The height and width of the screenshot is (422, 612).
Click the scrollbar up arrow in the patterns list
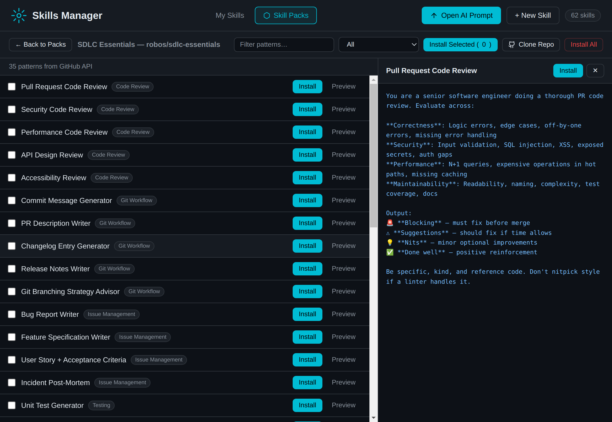pos(374,80)
